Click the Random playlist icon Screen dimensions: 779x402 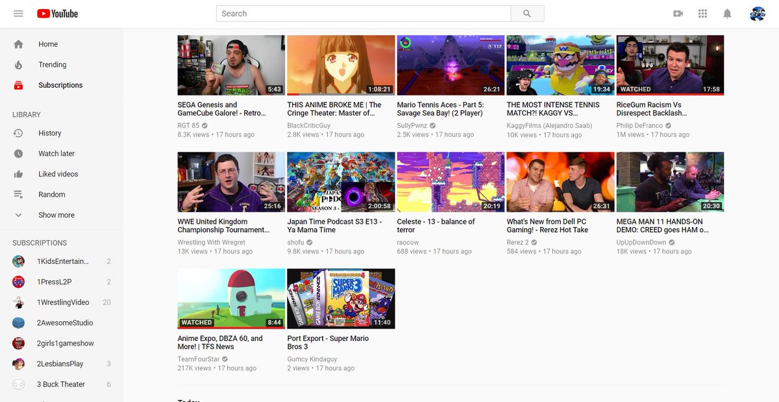[18, 195]
